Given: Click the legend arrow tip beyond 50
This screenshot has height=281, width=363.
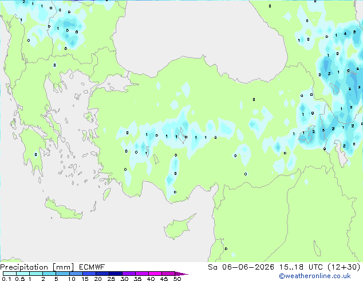Looking at the screenshot, I should pos(181,274).
